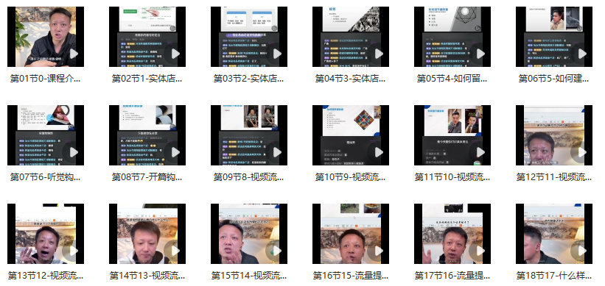The width and height of the screenshot is (605, 286).
Task: Select file name 第09节8-视频流...
Action: [249, 177]
